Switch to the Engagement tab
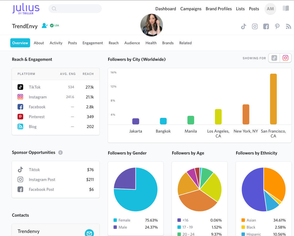 (x=93, y=43)
